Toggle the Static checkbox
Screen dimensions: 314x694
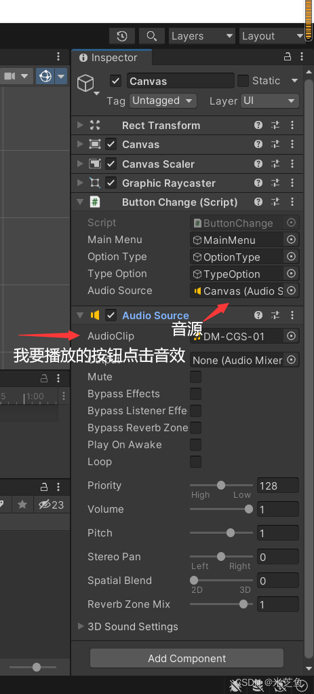coord(243,81)
